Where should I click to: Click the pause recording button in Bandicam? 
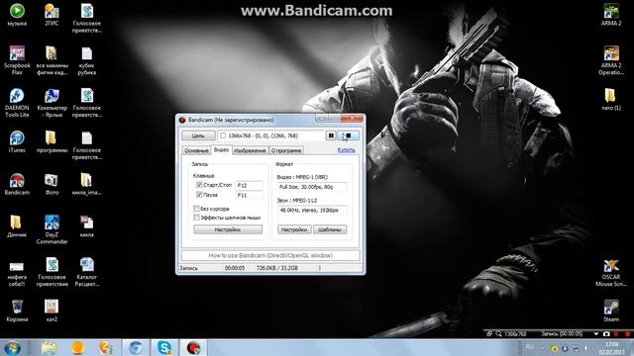coord(331,135)
